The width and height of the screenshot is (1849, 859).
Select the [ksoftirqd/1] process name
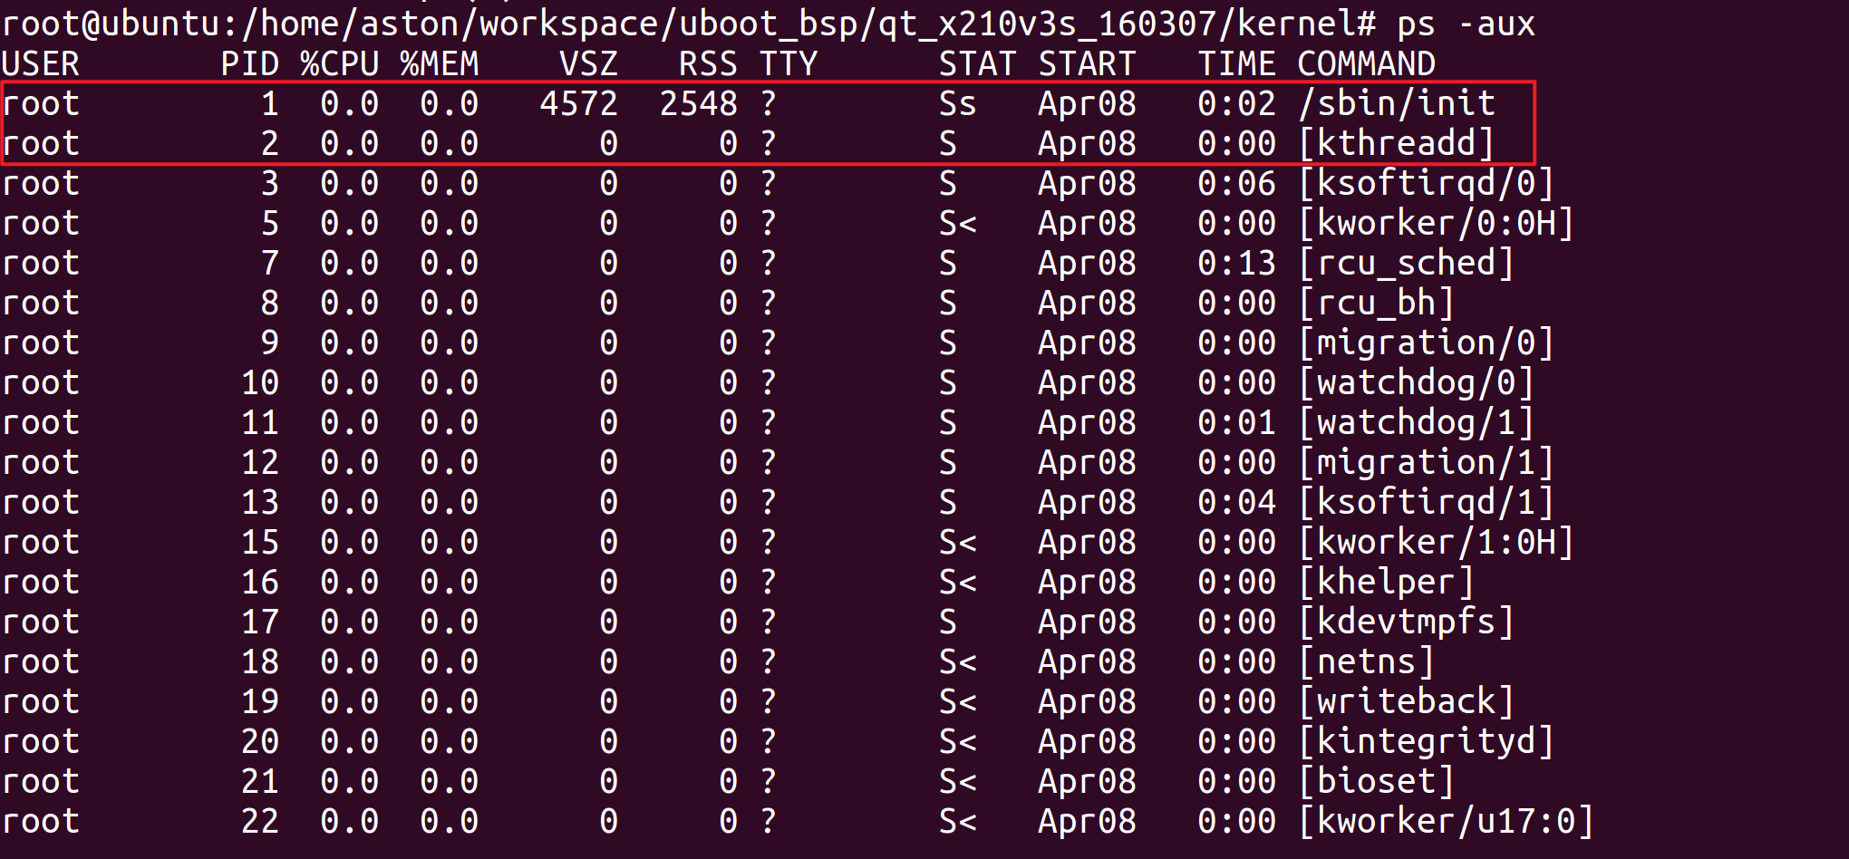pos(1427,502)
